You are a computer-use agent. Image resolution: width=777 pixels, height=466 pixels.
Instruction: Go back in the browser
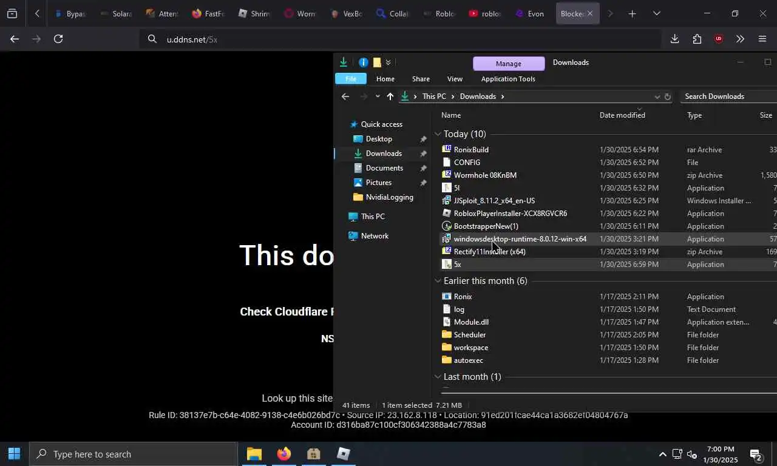15,39
